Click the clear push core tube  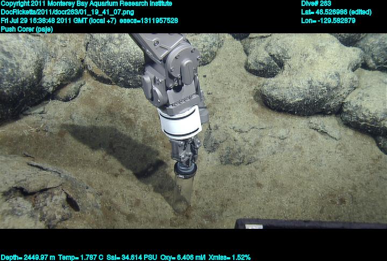point(181,192)
